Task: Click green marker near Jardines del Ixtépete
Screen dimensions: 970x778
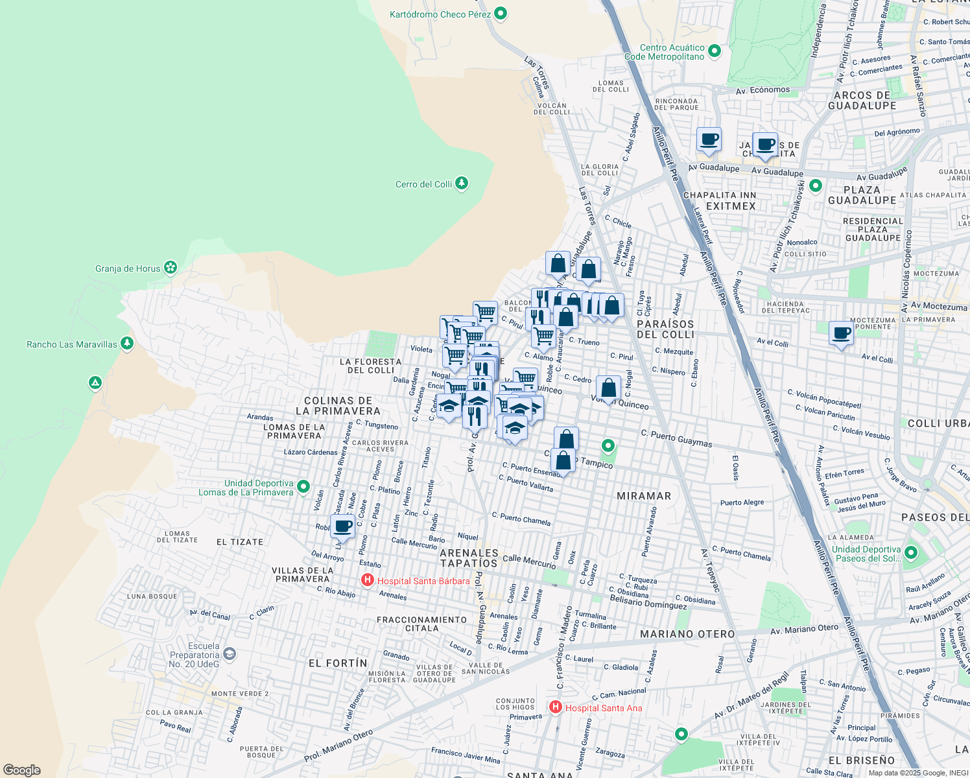Action: point(681,734)
